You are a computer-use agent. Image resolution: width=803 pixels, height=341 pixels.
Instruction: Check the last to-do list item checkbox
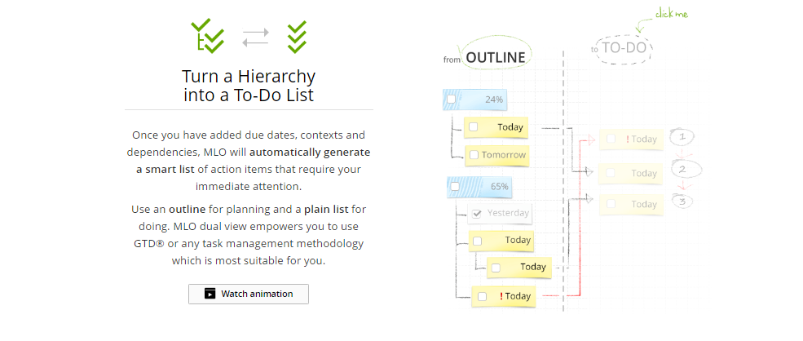(611, 204)
